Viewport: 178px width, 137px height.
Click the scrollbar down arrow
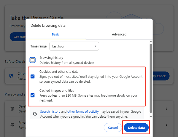[151, 117]
